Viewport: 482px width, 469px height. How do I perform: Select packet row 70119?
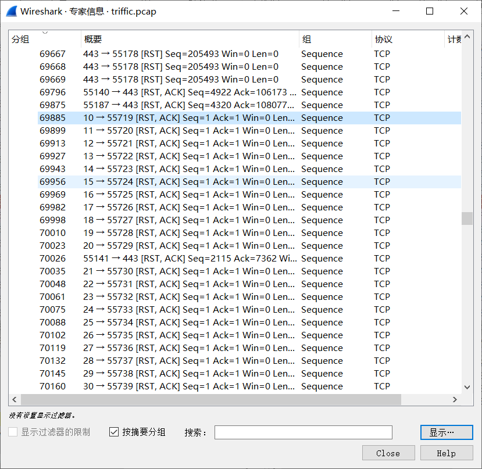(249, 348)
